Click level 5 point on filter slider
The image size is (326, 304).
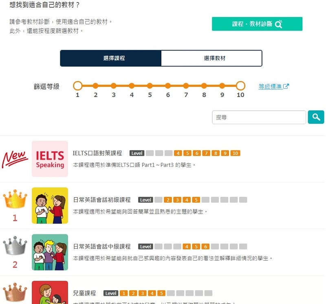150,86
